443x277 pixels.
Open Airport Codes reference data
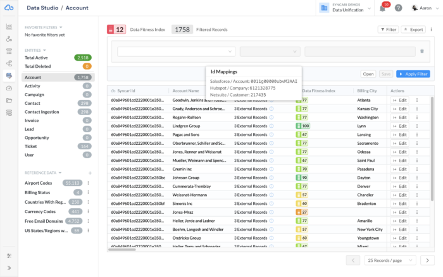(38, 183)
